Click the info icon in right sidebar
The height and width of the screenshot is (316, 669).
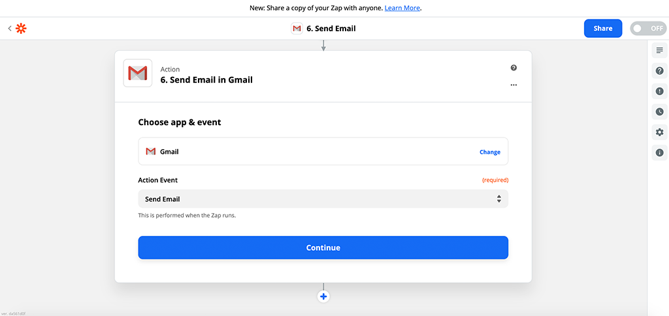(659, 153)
